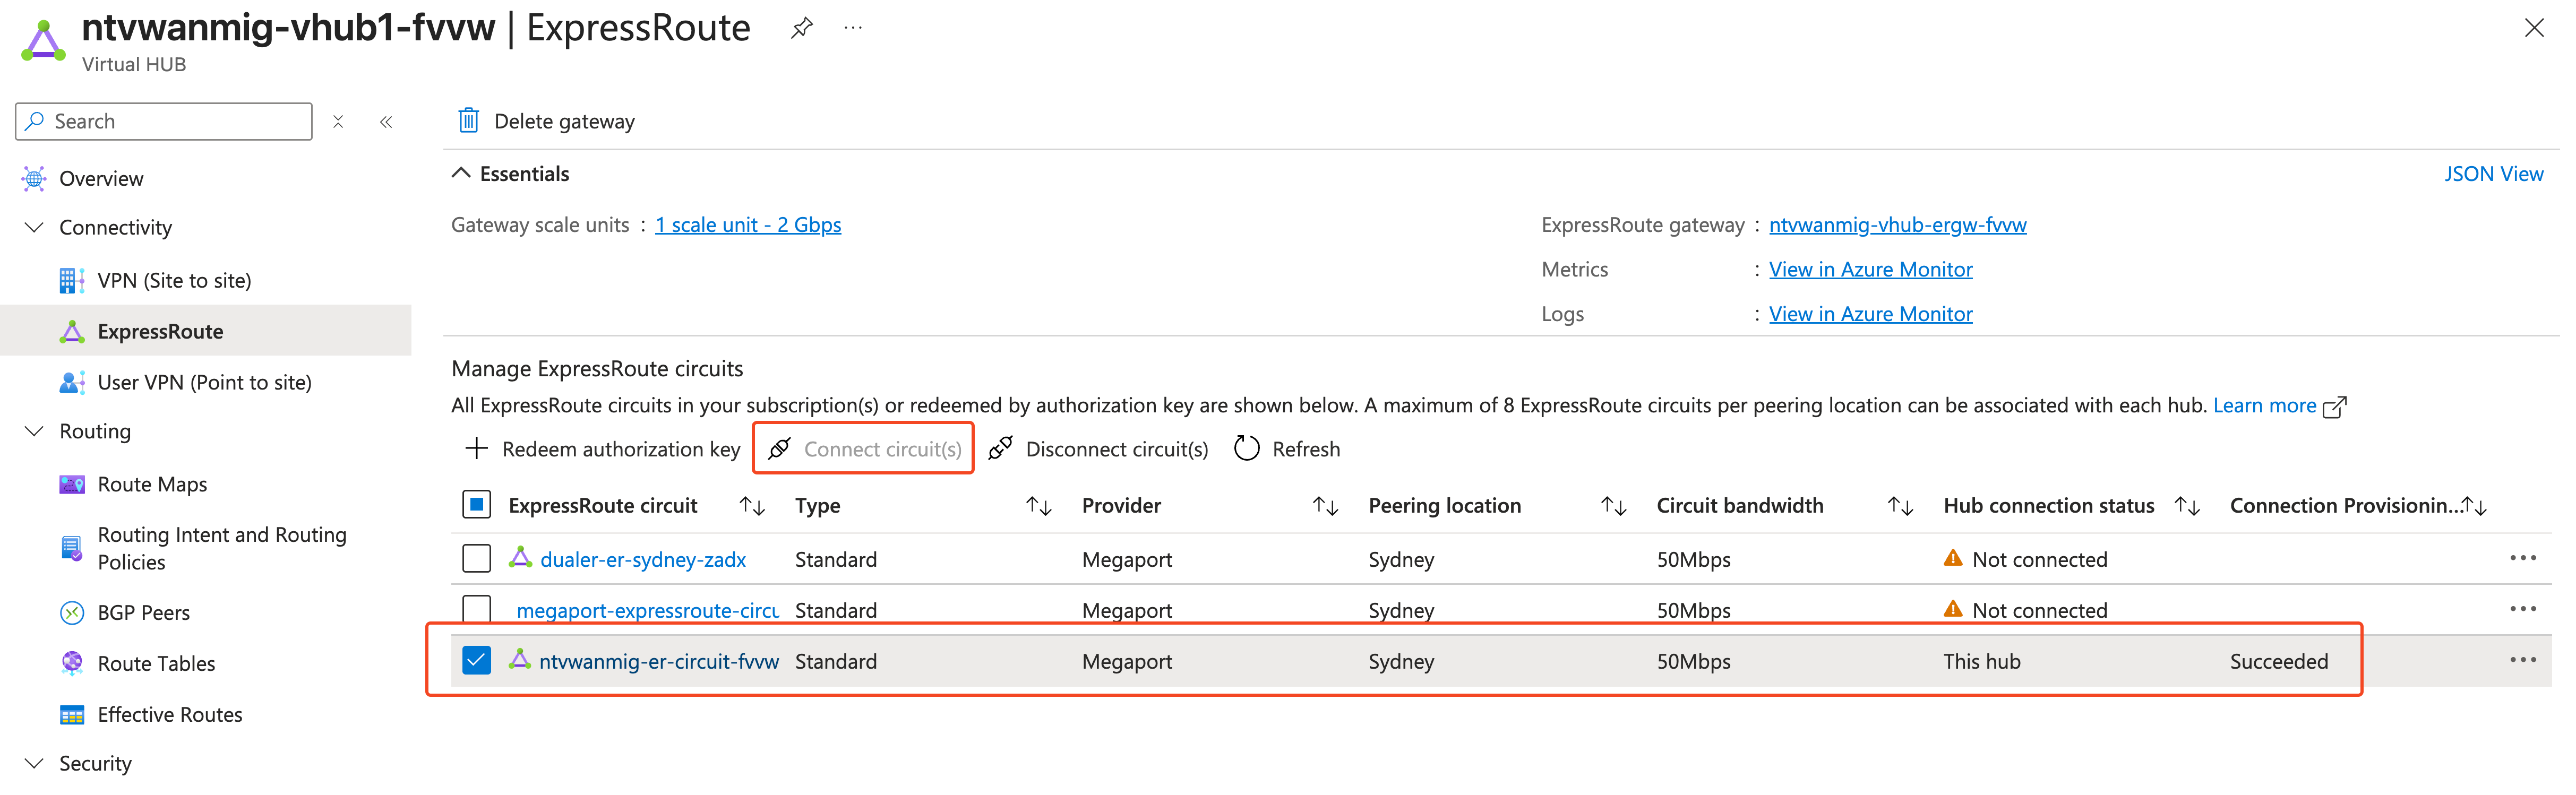This screenshot has height=795, width=2576.
Task: Open JSON View
Action: point(2493,173)
